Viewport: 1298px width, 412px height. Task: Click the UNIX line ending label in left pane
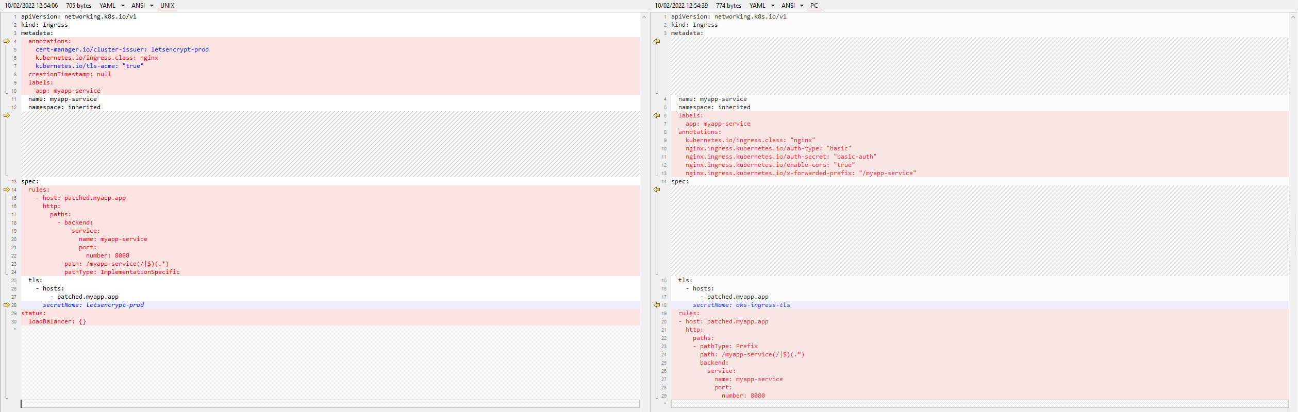pyautogui.click(x=167, y=6)
